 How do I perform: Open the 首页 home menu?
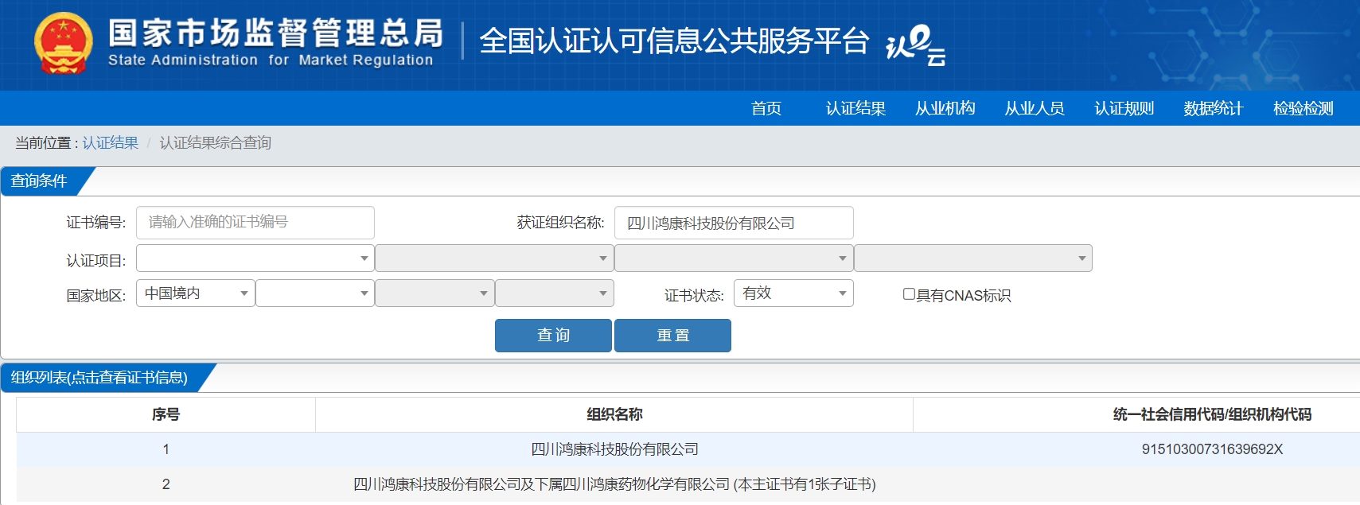(766, 108)
